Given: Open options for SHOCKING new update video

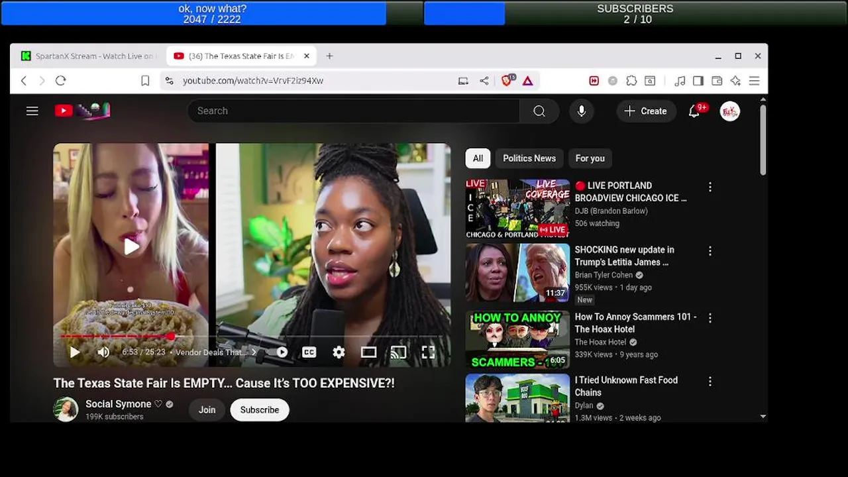Looking at the screenshot, I should tap(710, 252).
